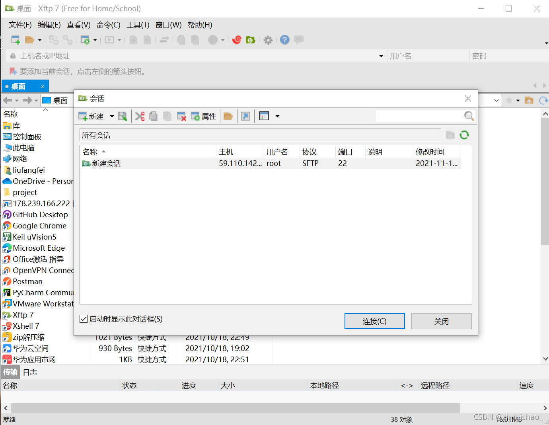Open the 命令(C) menu

(x=109, y=25)
